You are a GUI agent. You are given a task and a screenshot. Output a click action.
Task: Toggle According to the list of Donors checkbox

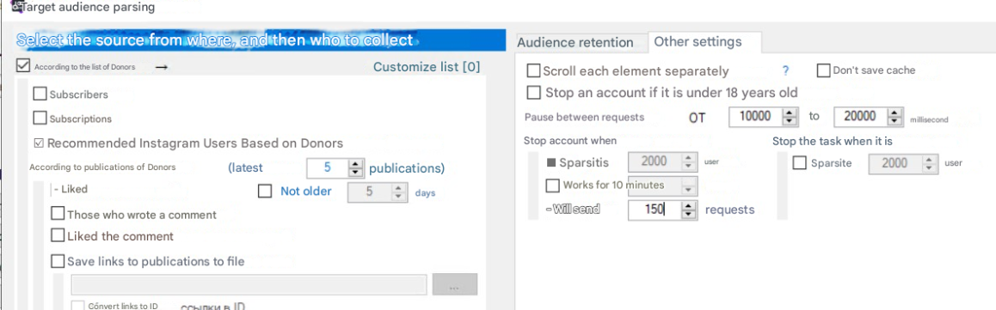pos(23,66)
